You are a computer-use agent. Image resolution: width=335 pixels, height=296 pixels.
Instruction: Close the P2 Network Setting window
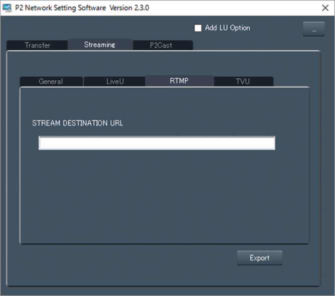coord(325,8)
